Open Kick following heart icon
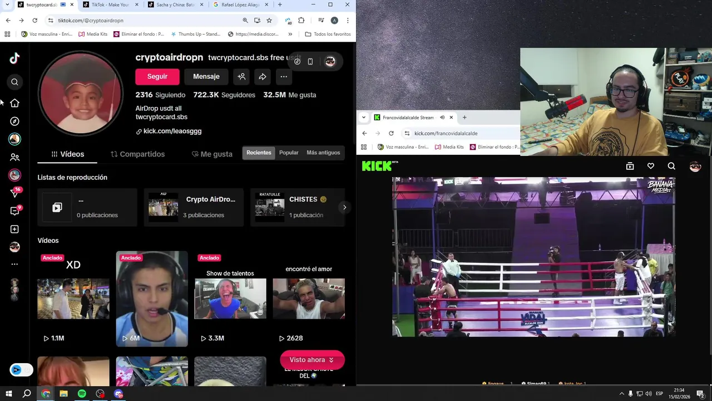 [x=651, y=166]
